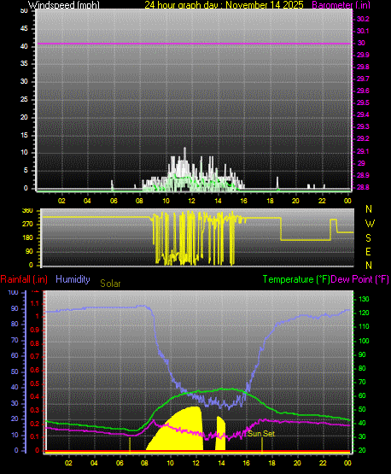The width and height of the screenshot is (391, 474).
Task: Select the 'Humidity' legend label
Action: click(x=73, y=279)
